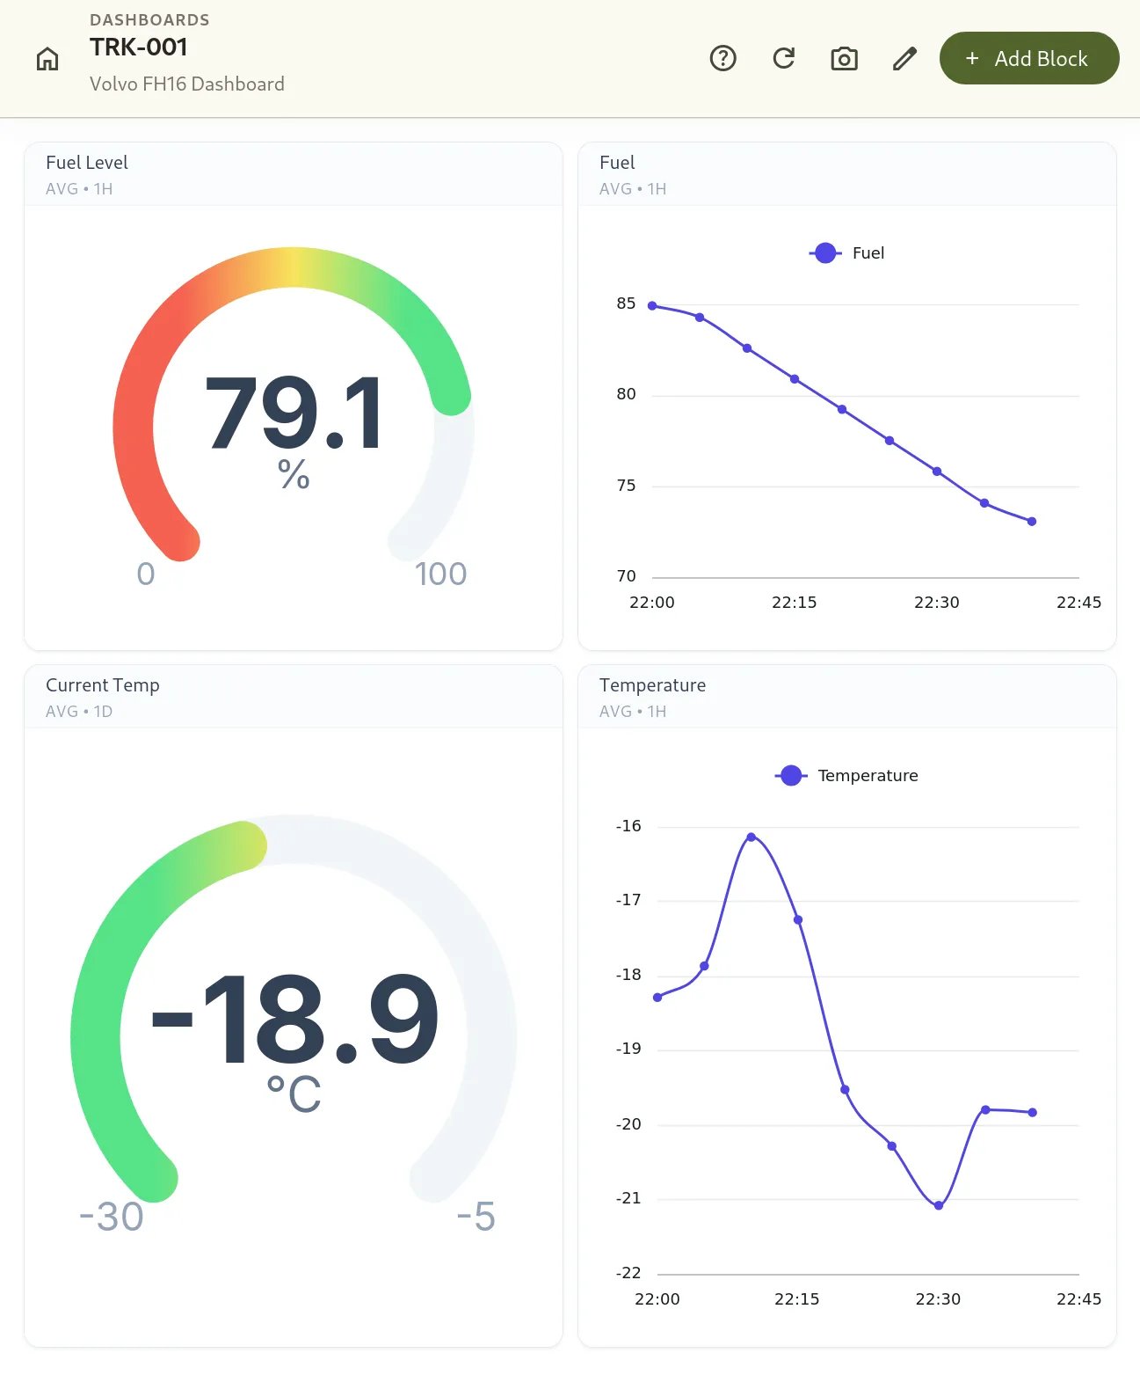Select the last fuel chart data point
The height and width of the screenshot is (1375, 1140).
[x=1032, y=522]
